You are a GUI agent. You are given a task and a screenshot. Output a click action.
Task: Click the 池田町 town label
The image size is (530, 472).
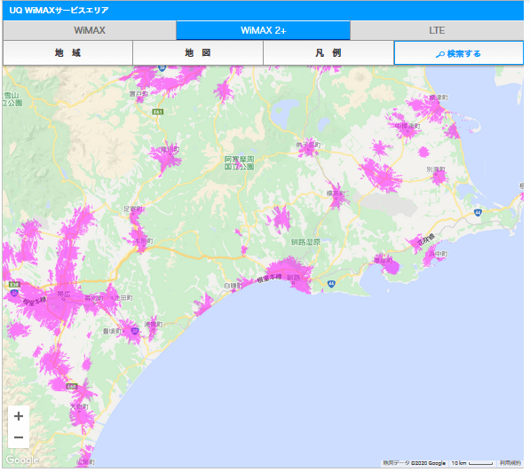[123, 297]
